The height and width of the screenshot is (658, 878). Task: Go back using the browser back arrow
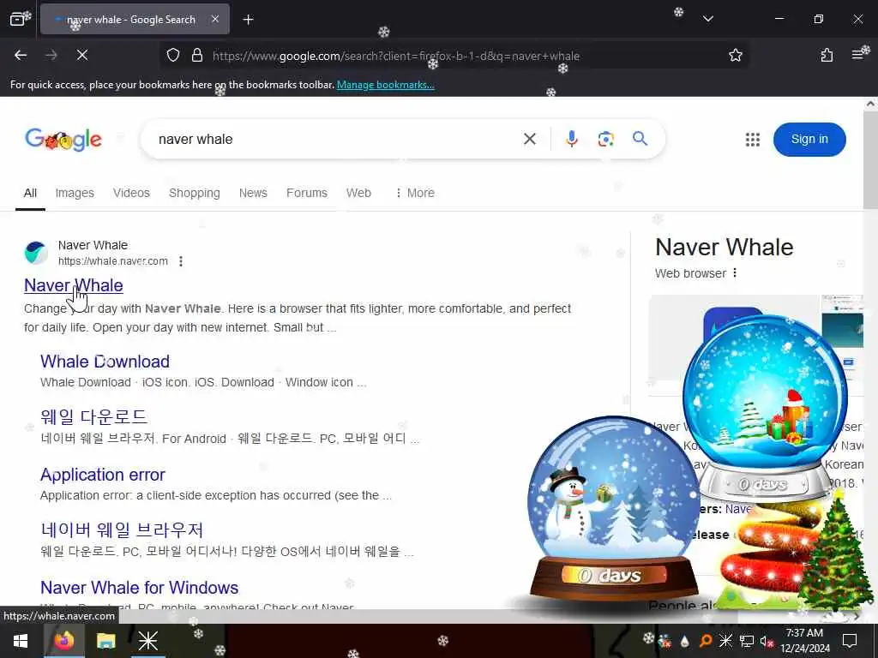[21, 55]
